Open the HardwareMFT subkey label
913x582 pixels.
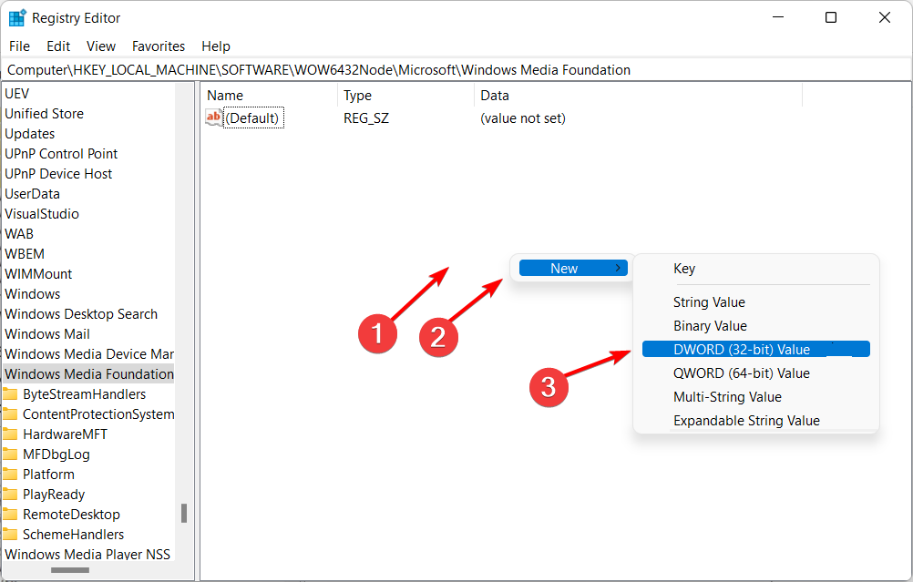click(x=66, y=434)
